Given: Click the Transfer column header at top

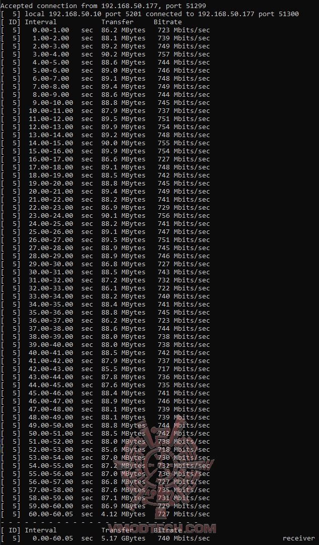Looking at the screenshot, I should click(117, 22).
